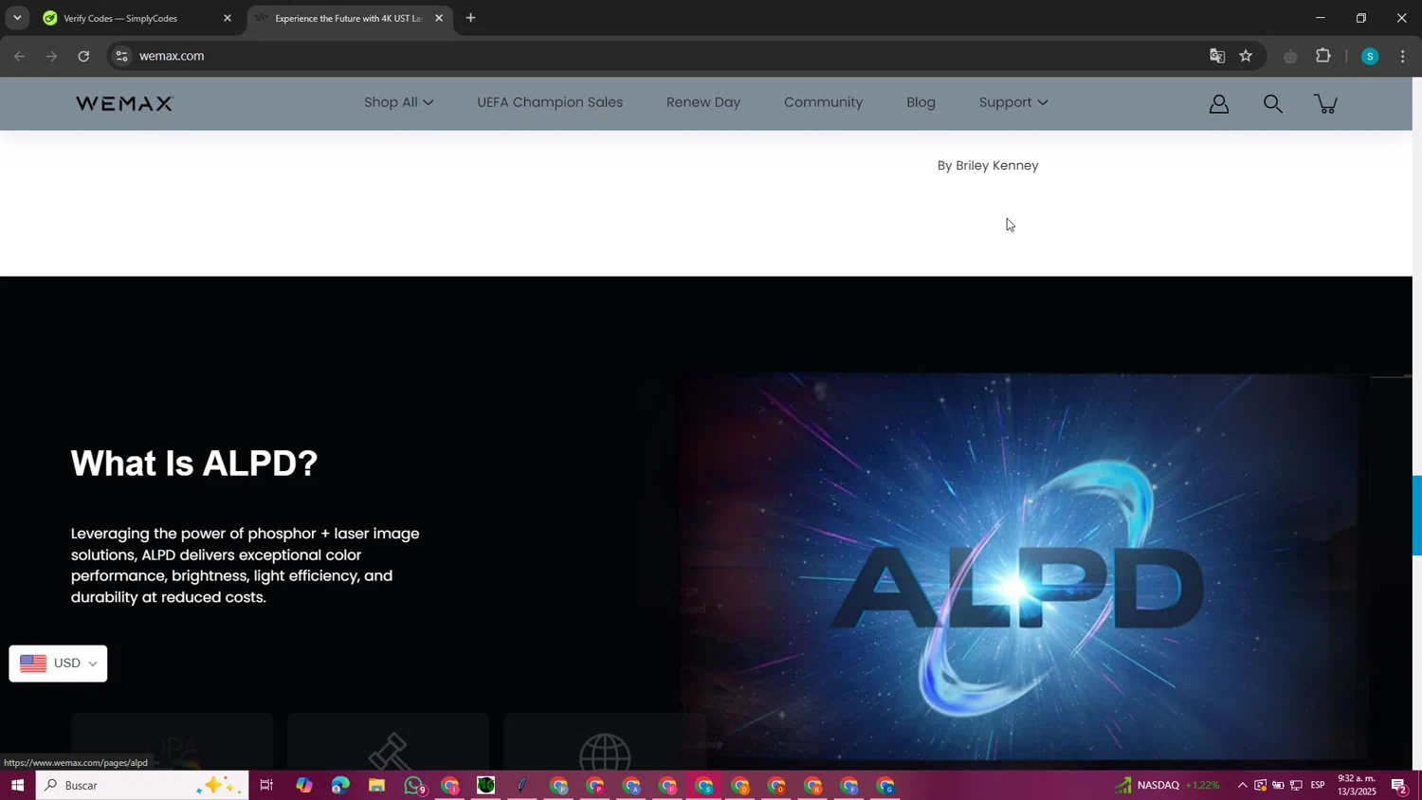Open the browser Extensions puzzle icon
Image resolution: width=1422 pixels, height=800 pixels.
click(x=1323, y=56)
